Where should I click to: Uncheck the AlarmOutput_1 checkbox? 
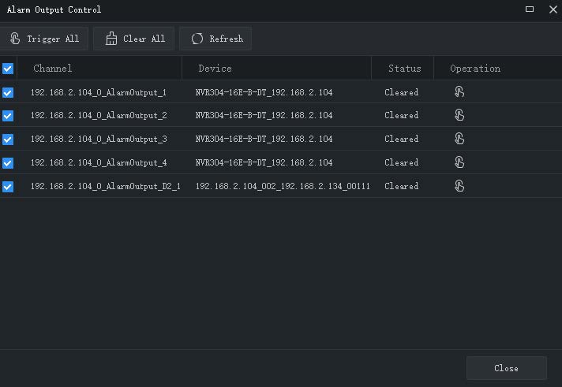tap(8, 93)
